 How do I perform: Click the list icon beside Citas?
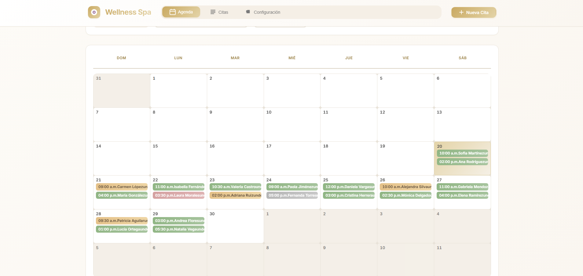click(213, 12)
